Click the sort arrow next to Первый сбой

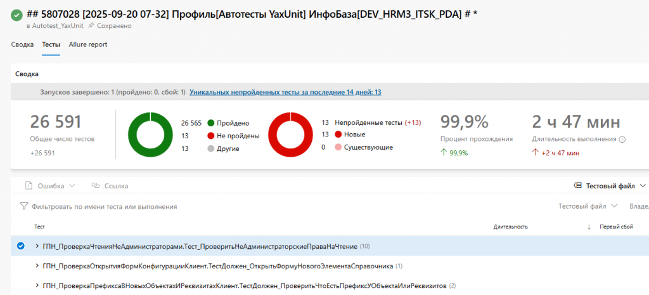coord(589,227)
